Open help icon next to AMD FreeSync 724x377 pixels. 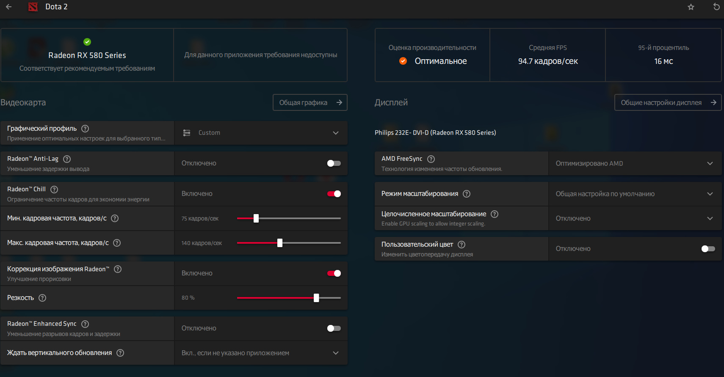431,159
